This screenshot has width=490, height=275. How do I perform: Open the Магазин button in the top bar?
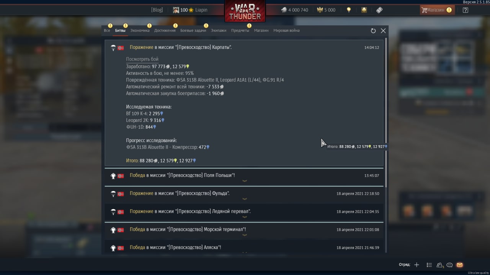click(437, 10)
